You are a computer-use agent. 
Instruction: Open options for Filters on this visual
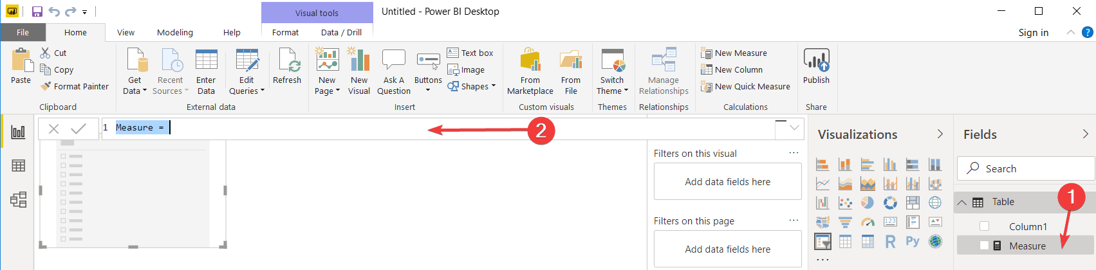[x=794, y=153]
